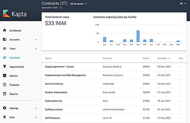
Task: Click the Nov bar in expiring chart
Action: pyautogui.click(x=138, y=36)
